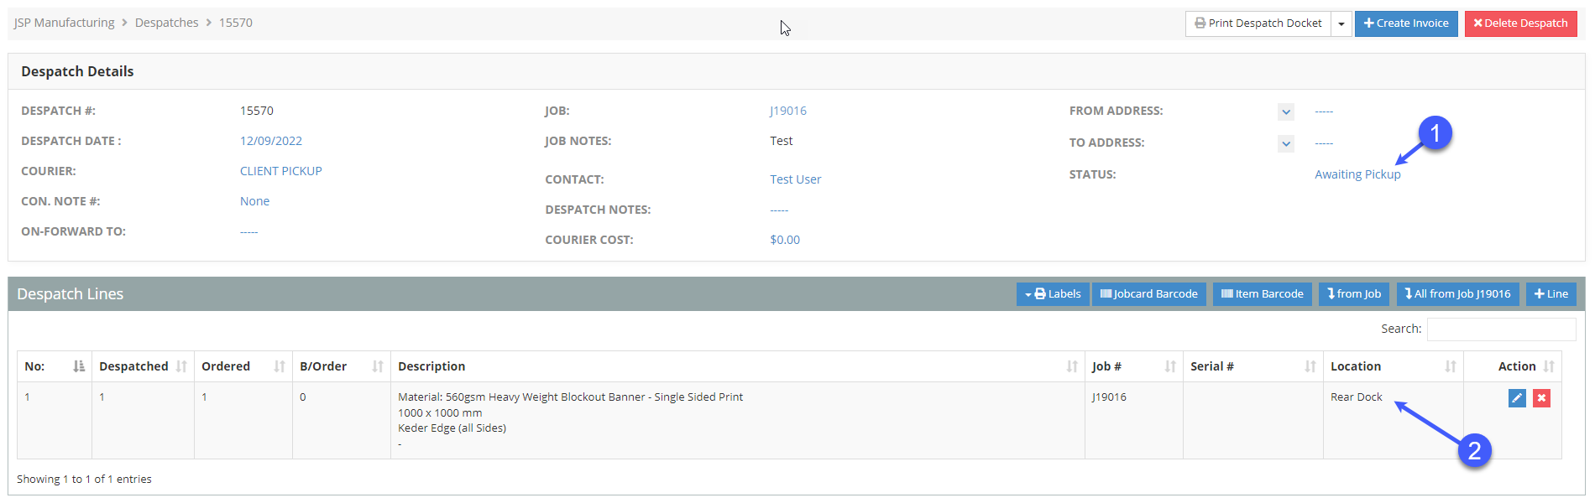This screenshot has width=1595, height=503.
Task: Sort by the No: column icon
Action: [79, 366]
